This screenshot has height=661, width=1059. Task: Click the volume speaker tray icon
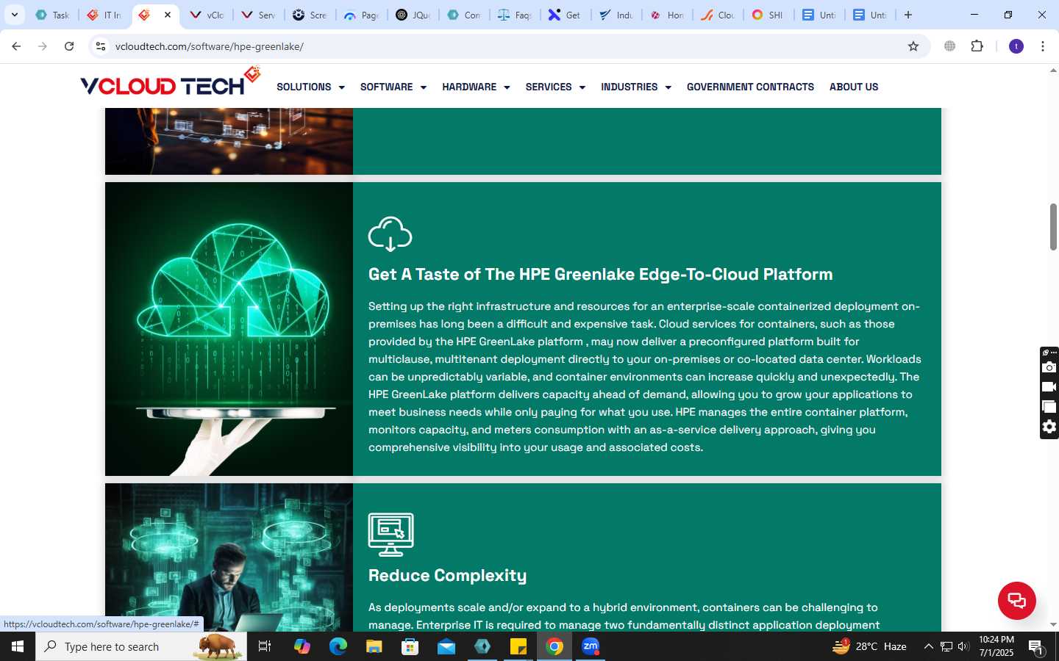(963, 646)
